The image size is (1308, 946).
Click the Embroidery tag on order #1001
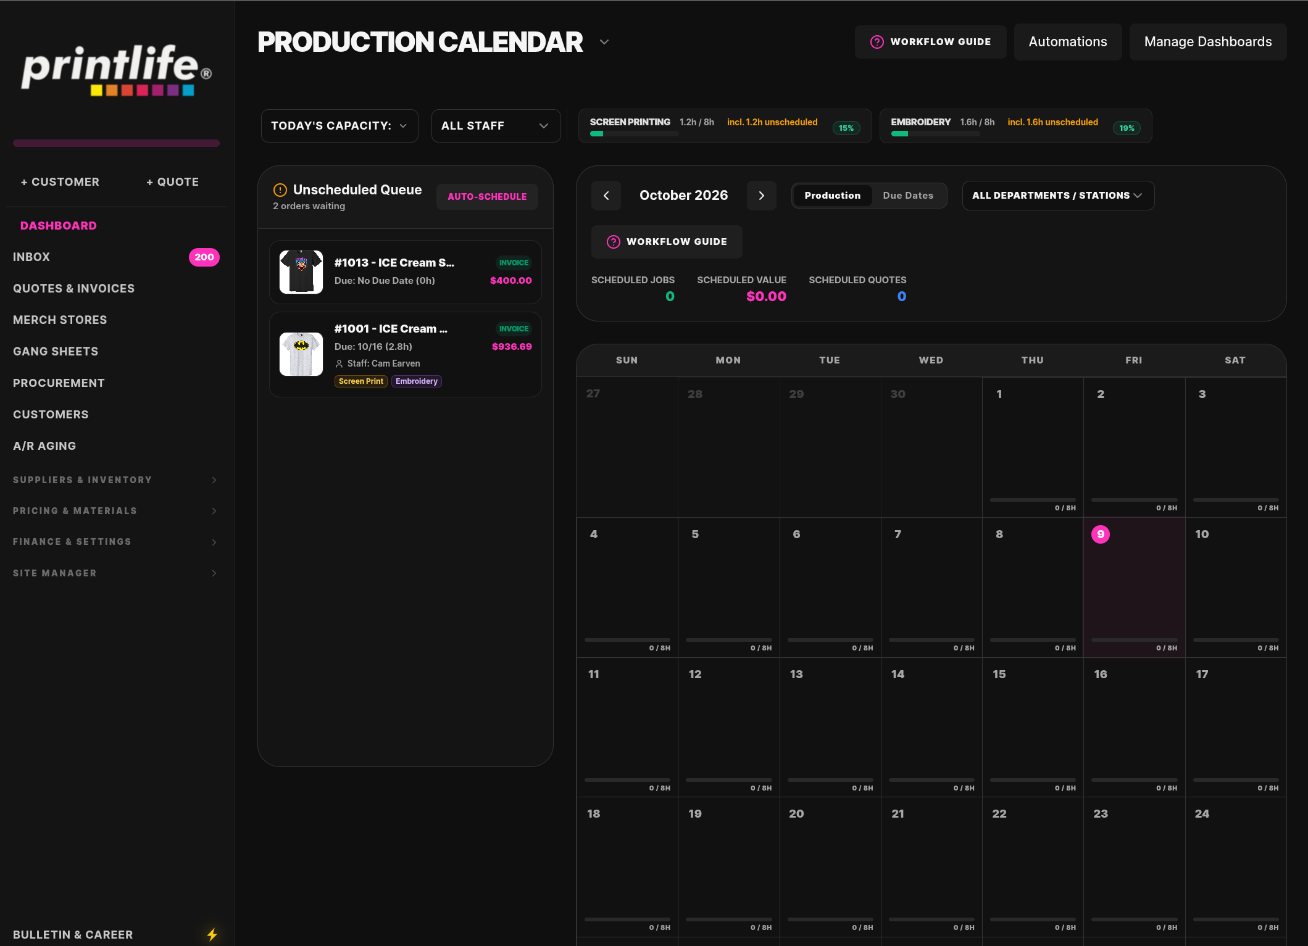(x=417, y=381)
